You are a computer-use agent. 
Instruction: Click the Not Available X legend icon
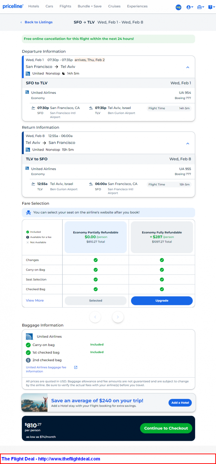28,242
